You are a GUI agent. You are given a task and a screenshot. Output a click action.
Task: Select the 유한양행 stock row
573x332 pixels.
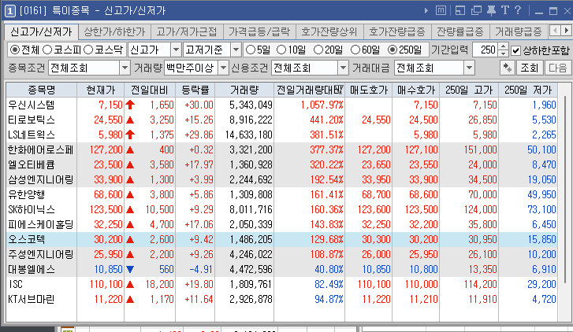pos(281,195)
